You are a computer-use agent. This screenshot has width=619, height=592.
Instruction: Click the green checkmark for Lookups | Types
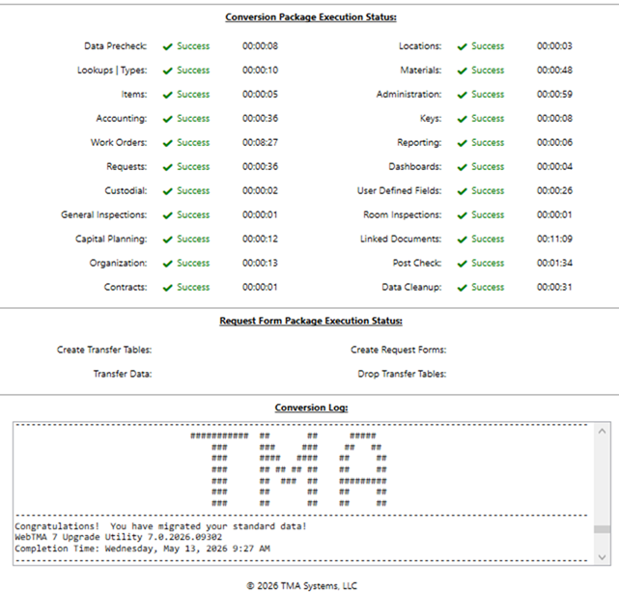point(168,70)
